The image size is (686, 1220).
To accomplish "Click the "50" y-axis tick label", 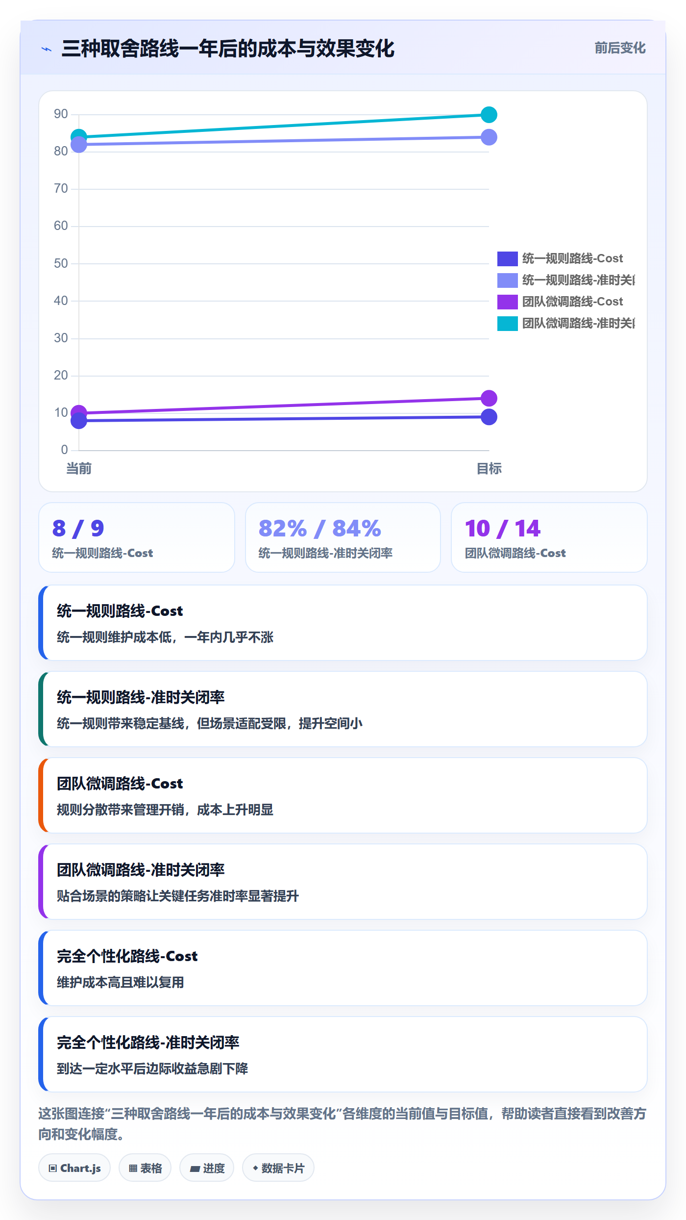I will pos(61,264).
